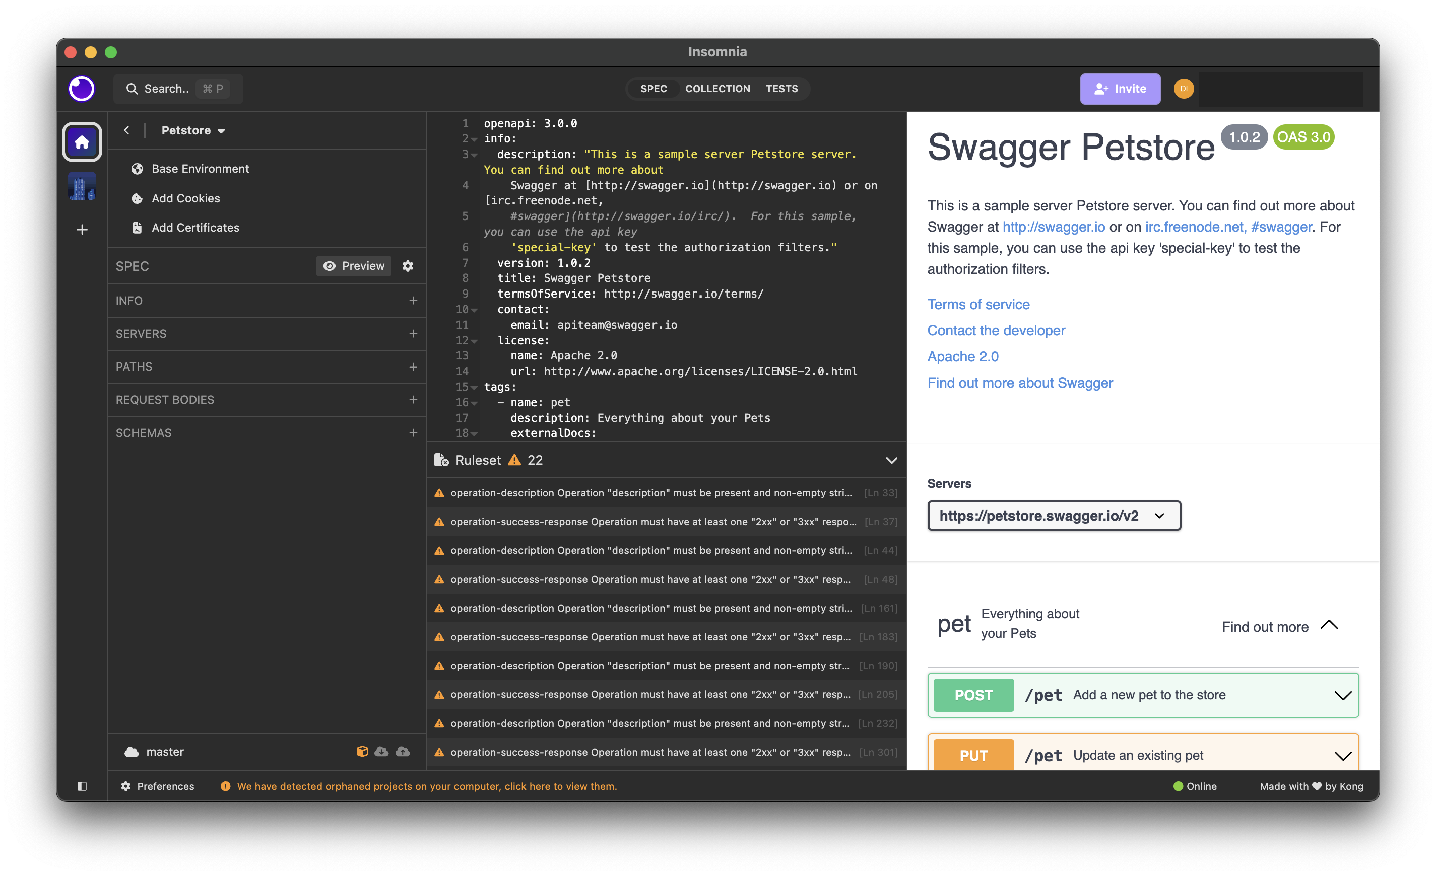Open Preferences
The height and width of the screenshot is (876, 1436).
pos(157,786)
